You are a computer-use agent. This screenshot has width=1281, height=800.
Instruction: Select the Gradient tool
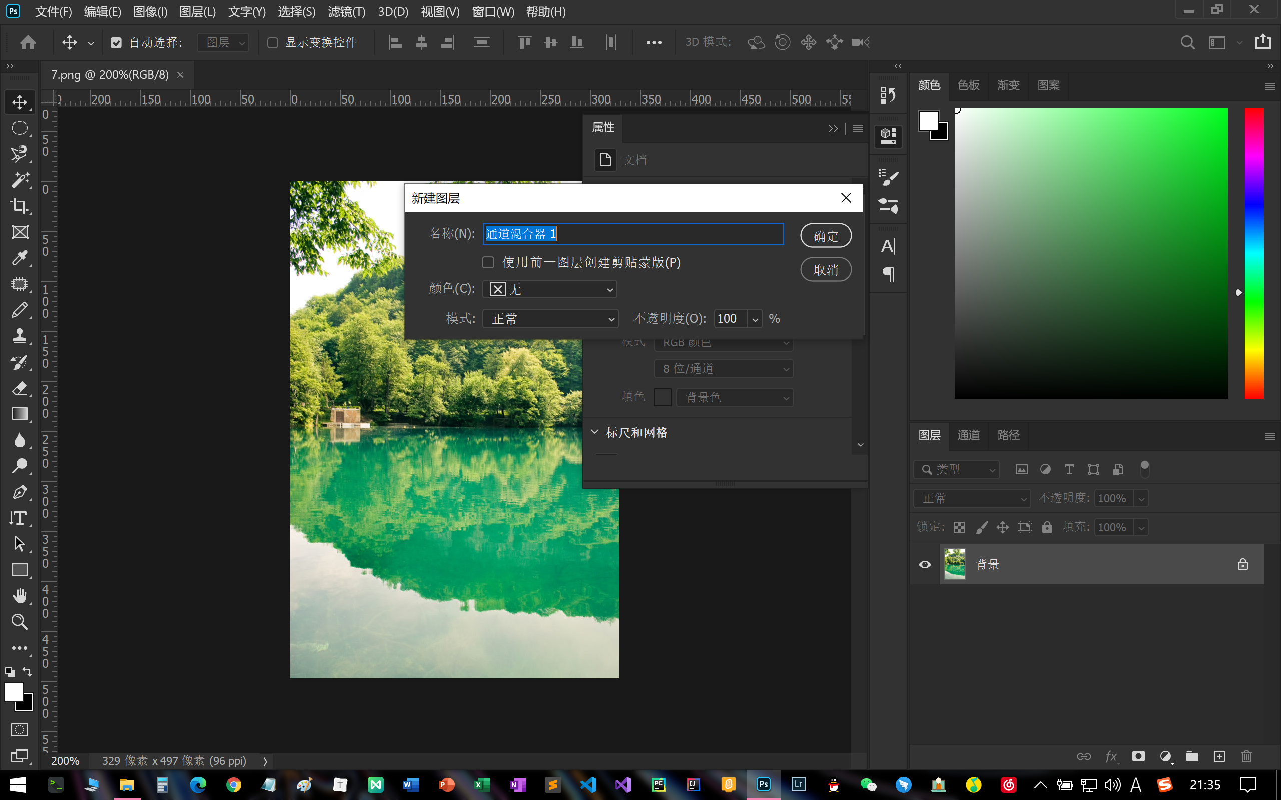click(20, 414)
